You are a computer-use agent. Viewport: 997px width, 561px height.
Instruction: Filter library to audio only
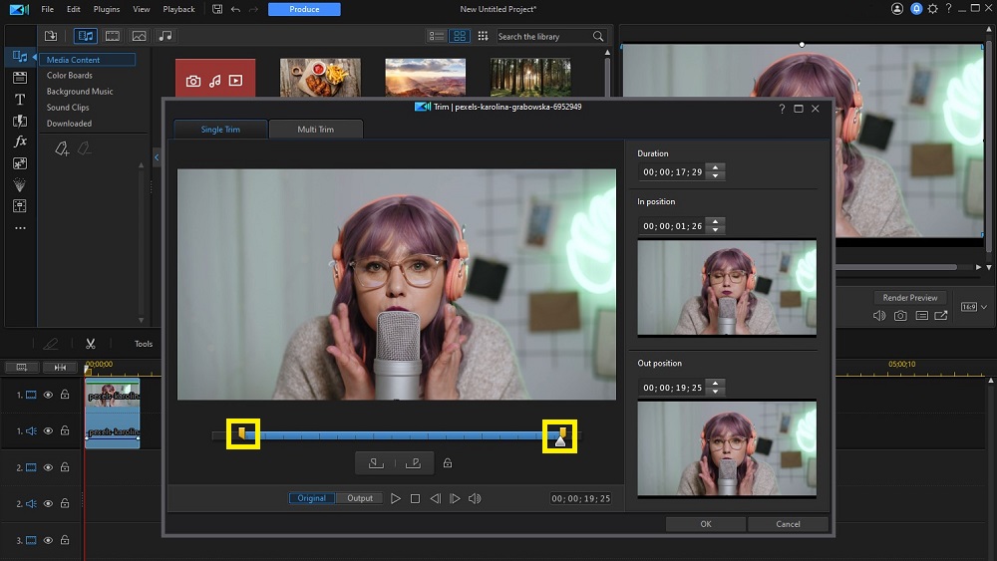pos(166,36)
